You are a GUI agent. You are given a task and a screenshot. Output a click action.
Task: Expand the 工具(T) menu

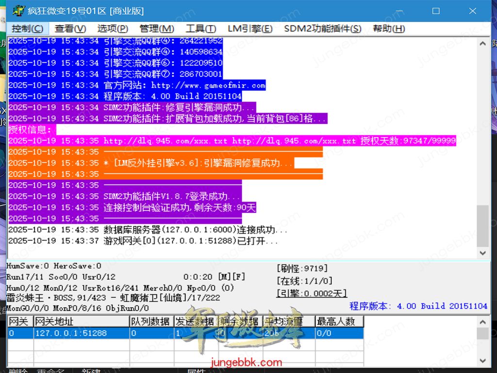pos(200,29)
